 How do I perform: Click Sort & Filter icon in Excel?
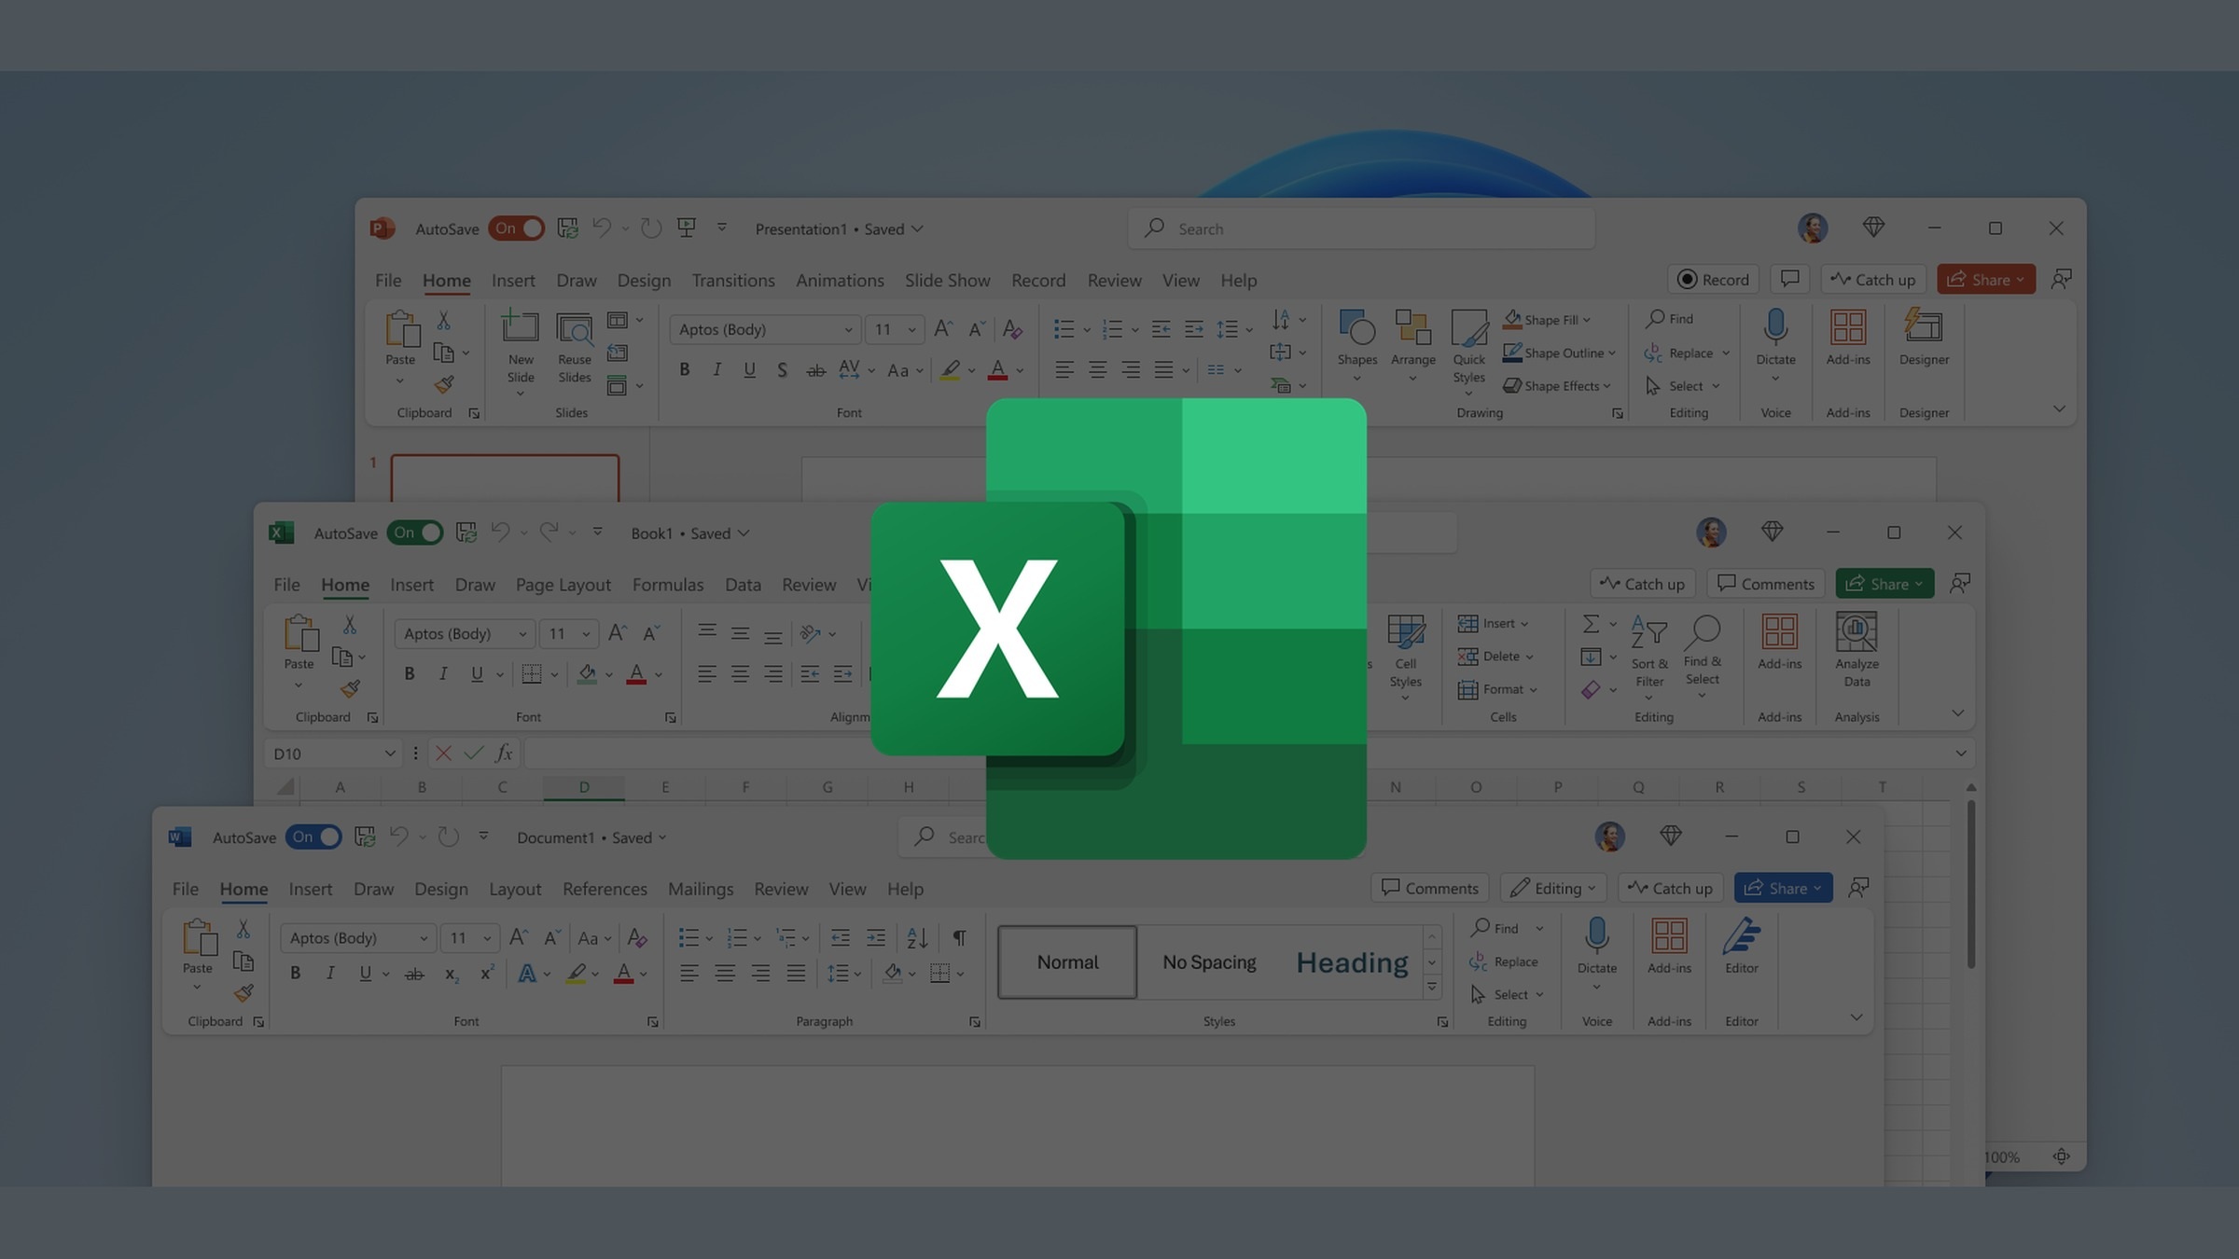tap(1648, 631)
